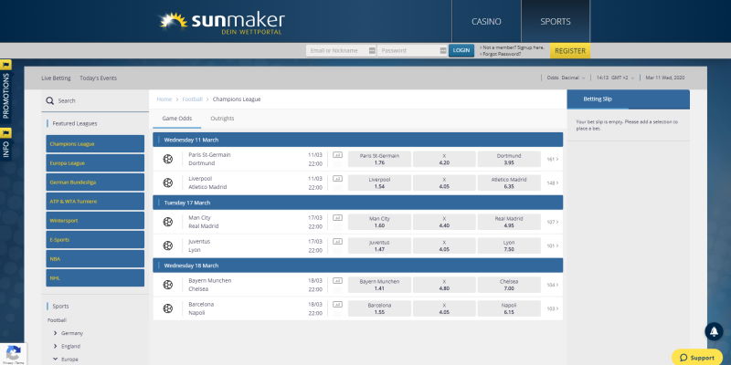Open stats icon for Paris St-Germain vs Dortmund

coord(337,155)
